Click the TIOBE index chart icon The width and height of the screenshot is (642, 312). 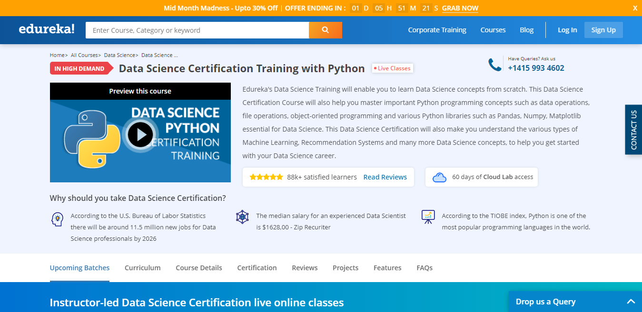(428, 217)
